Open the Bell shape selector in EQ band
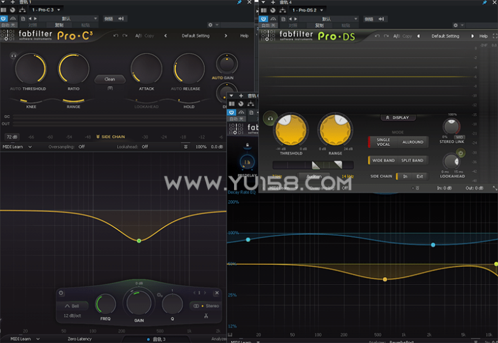This screenshot has height=343, width=498. 73,306
